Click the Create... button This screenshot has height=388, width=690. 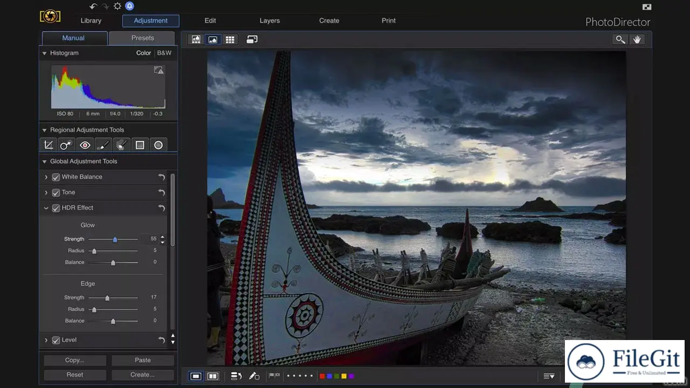tap(143, 375)
